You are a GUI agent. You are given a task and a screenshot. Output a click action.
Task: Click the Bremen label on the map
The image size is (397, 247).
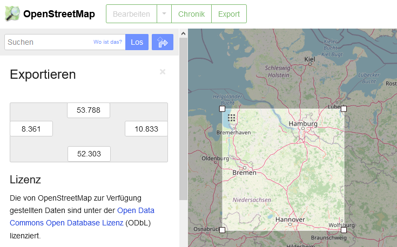244,173
